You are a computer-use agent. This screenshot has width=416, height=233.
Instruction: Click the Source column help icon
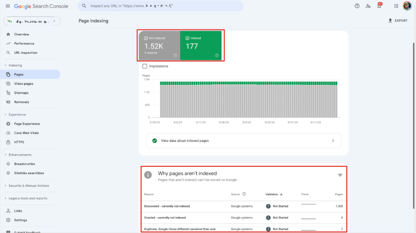point(244,194)
